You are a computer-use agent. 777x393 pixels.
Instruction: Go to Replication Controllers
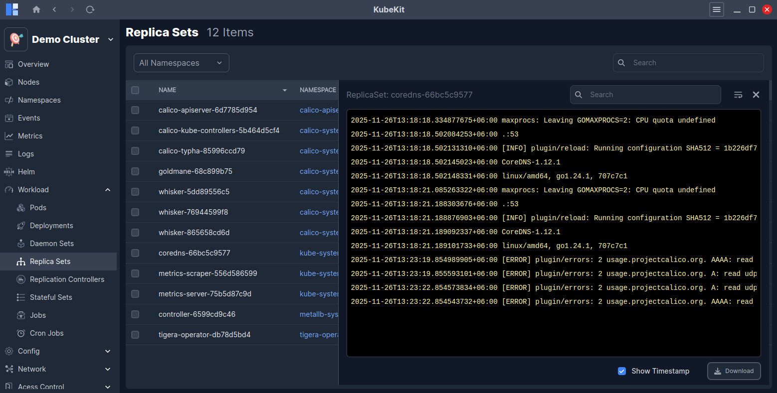[67, 279]
